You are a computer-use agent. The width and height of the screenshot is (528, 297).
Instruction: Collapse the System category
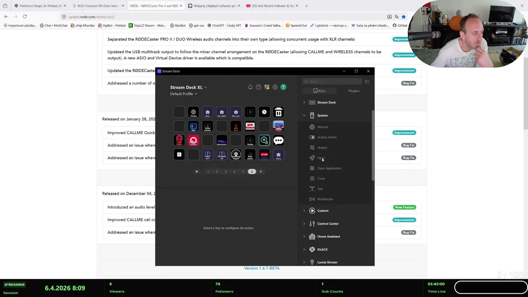304,115
